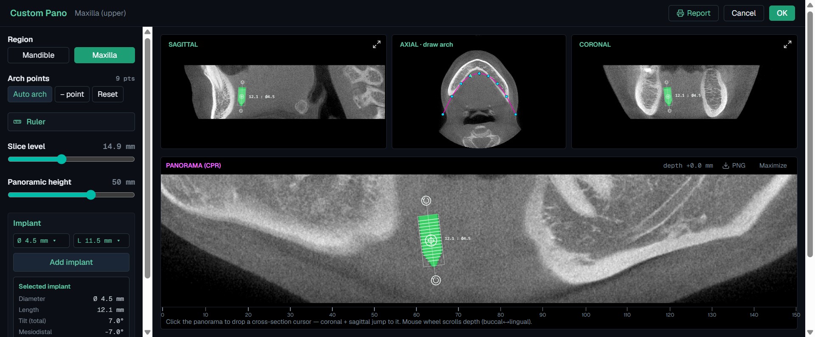Image resolution: width=815 pixels, height=337 pixels.
Task: Click the bottom-right arch endpoint in Axial view
Action: [x=516, y=114]
